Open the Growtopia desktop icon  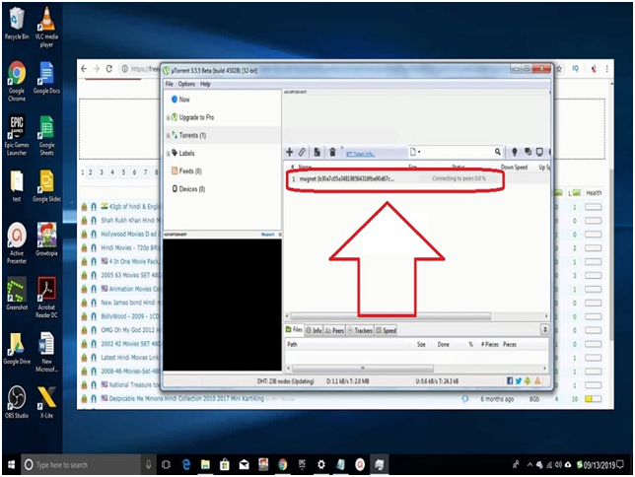click(46, 238)
